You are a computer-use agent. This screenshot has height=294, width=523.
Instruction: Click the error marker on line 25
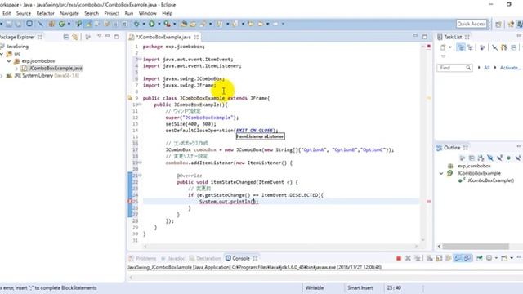[x=131, y=202]
